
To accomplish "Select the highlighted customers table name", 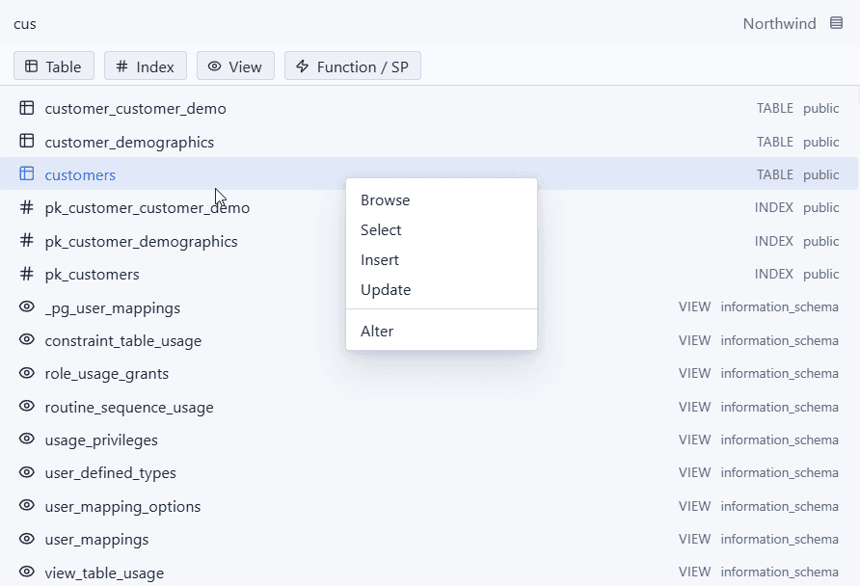I will [80, 174].
